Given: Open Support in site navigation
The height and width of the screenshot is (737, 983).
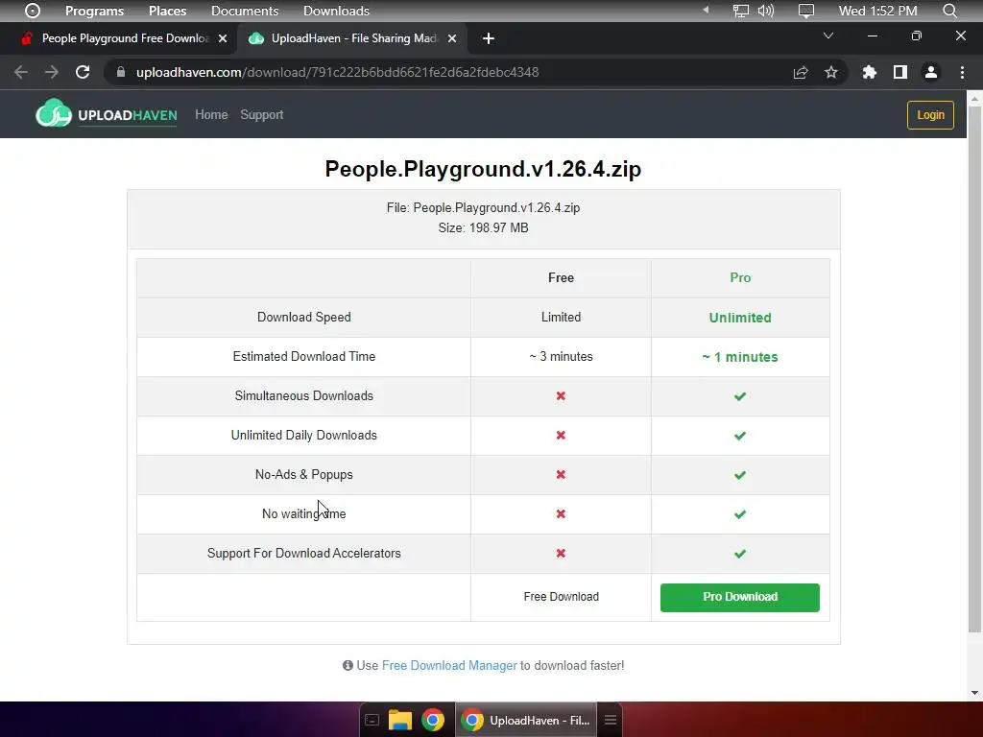Looking at the screenshot, I should tap(261, 115).
